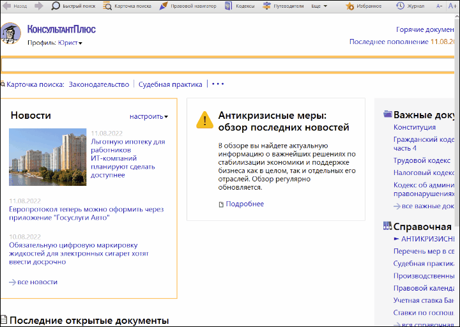This screenshot has height=327, width=460.
Task: Click the Справочная информация books icon
Action: 388,226
